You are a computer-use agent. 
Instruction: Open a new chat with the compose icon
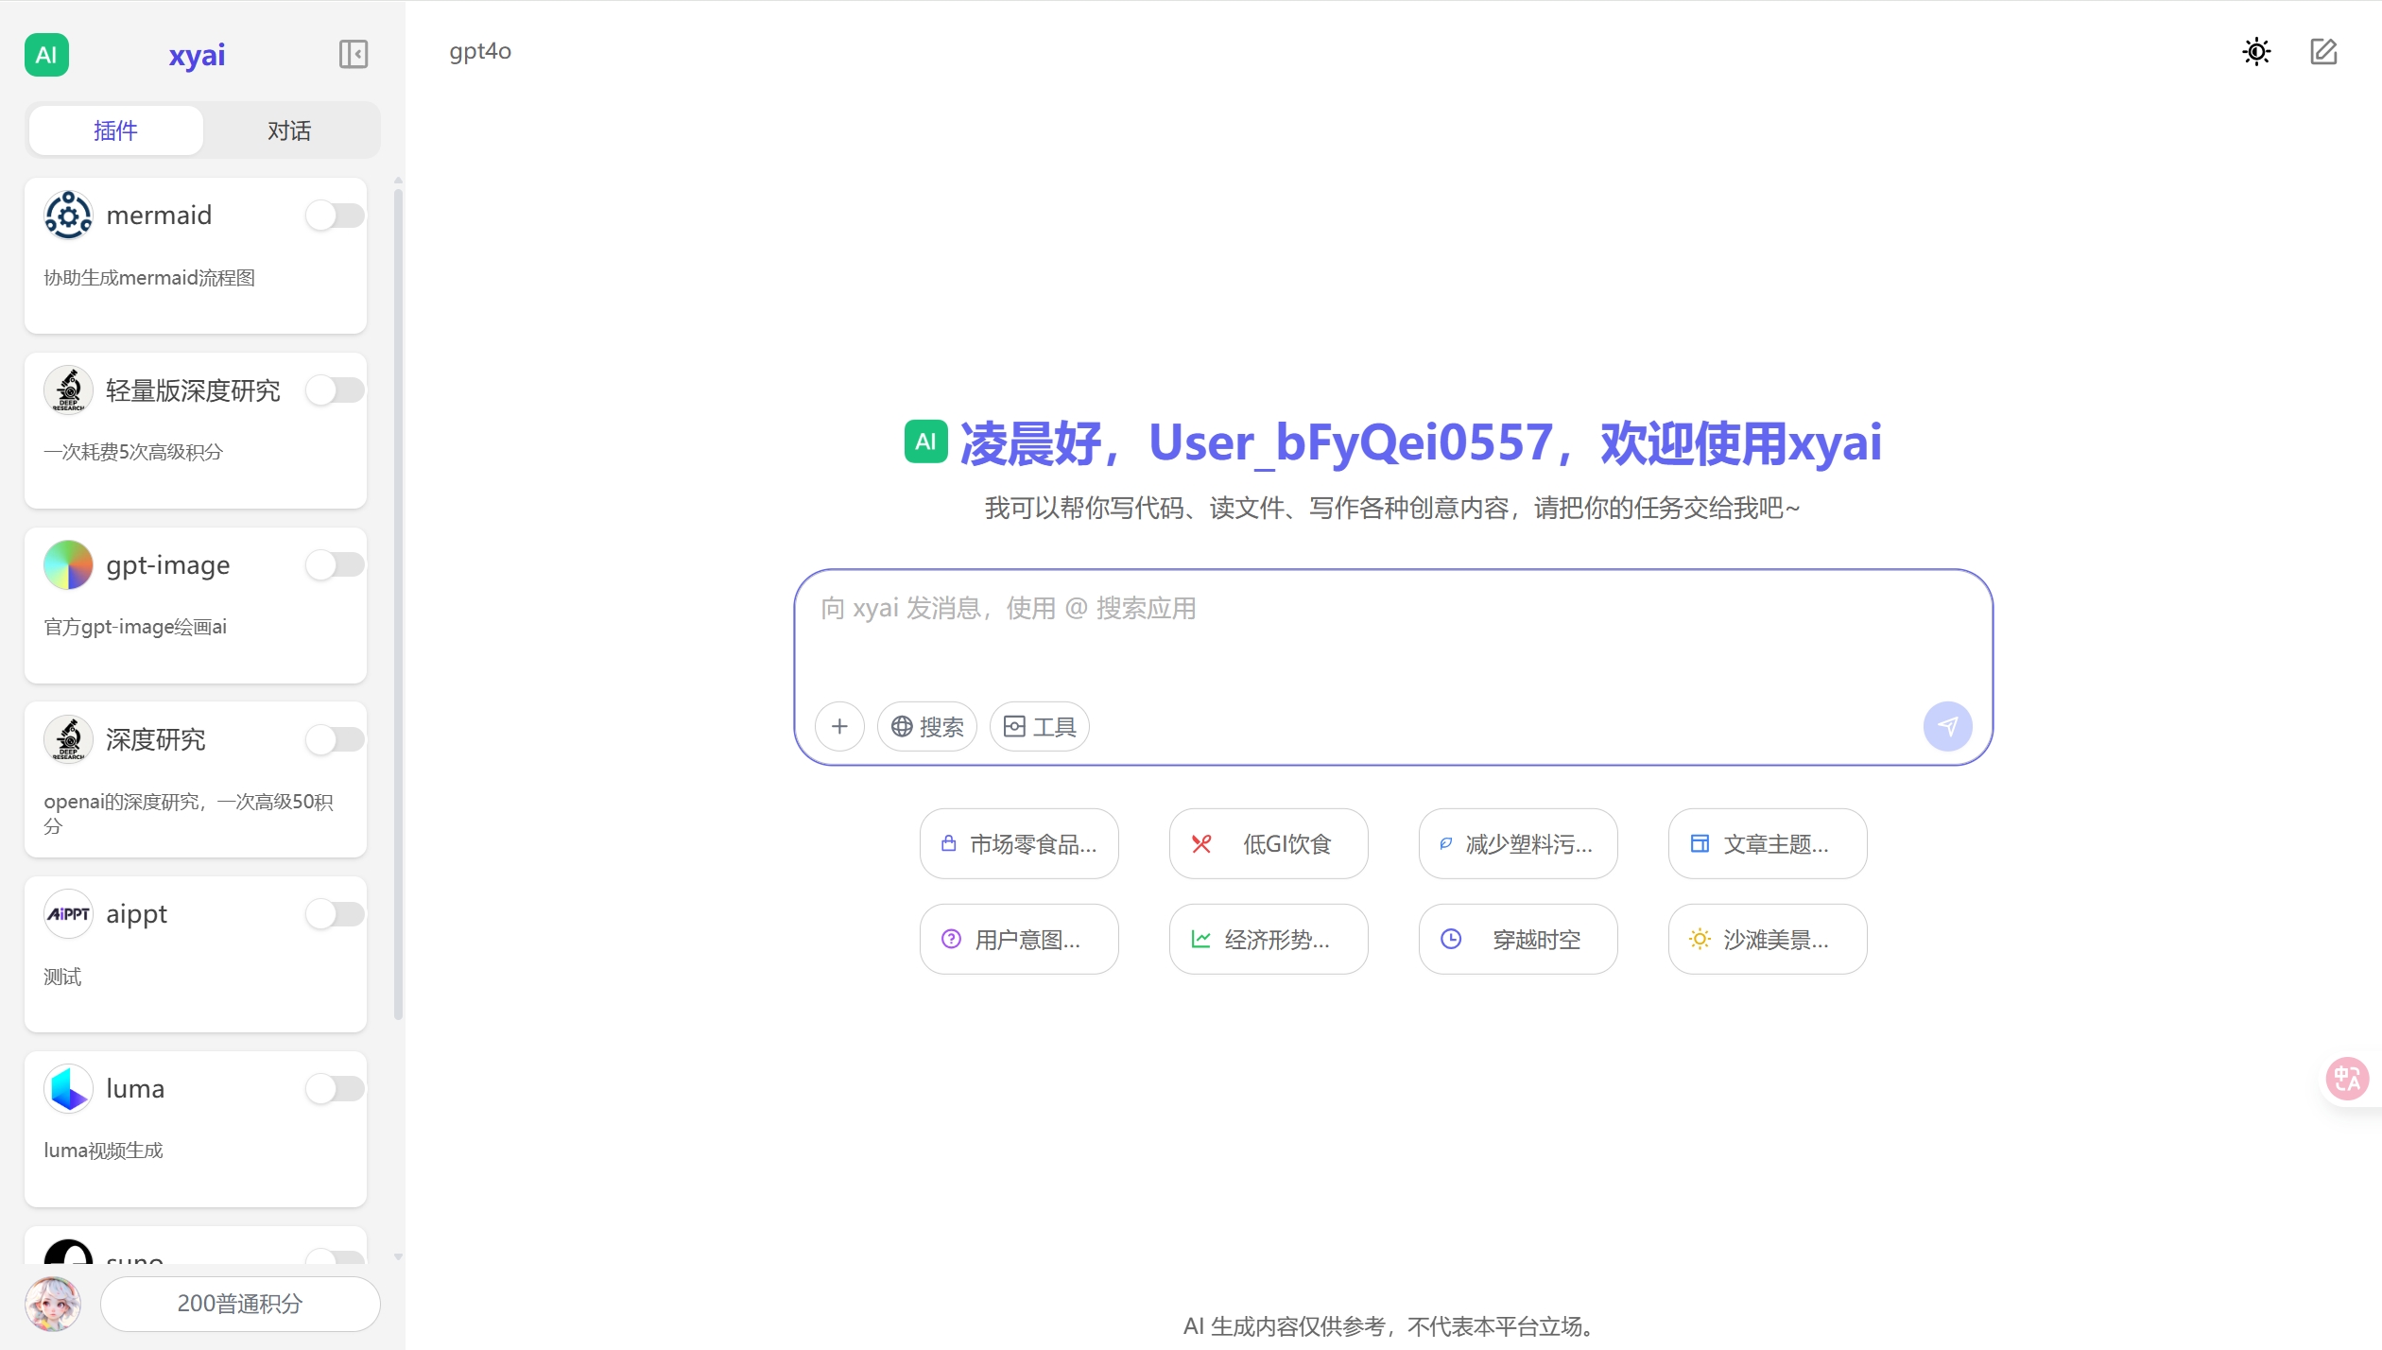click(2323, 52)
